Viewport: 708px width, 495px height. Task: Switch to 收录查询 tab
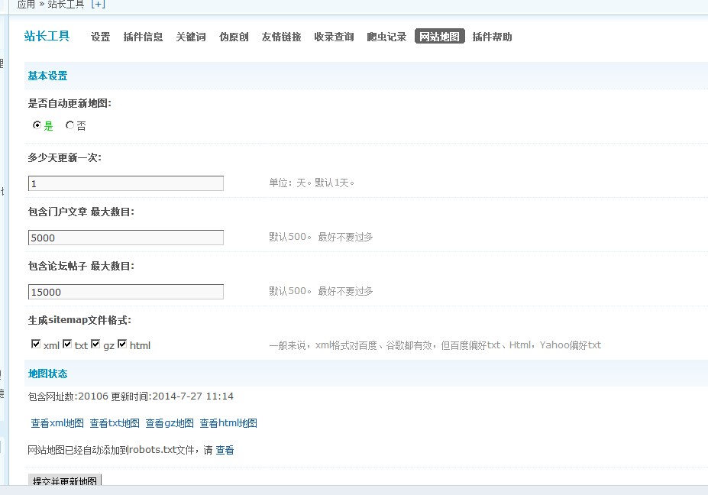pyautogui.click(x=334, y=37)
